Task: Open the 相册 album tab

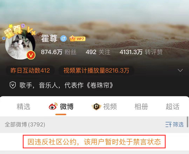Action: point(141,107)
